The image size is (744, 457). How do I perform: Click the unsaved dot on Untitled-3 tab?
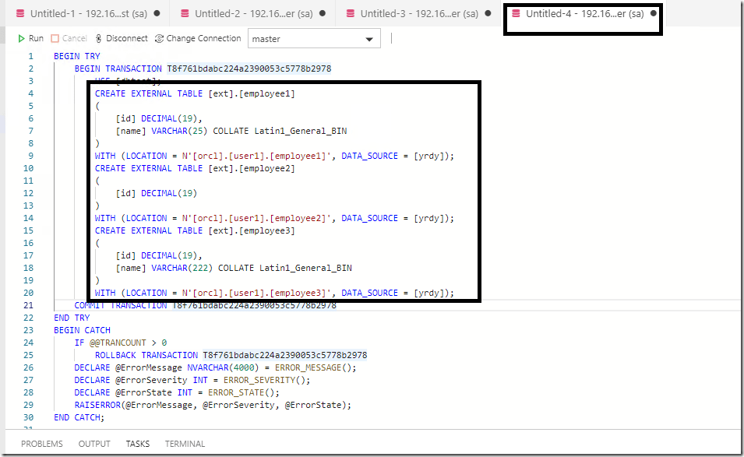coord(488,13)
